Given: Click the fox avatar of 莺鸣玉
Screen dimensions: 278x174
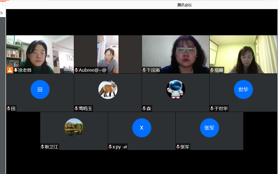Looking at the screenshot, I should tap(108, 89).
